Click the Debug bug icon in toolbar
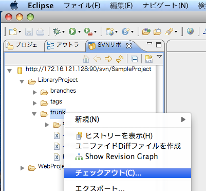Image resolution: width=206 pixels, height=191 pixels. coord(57,32)
